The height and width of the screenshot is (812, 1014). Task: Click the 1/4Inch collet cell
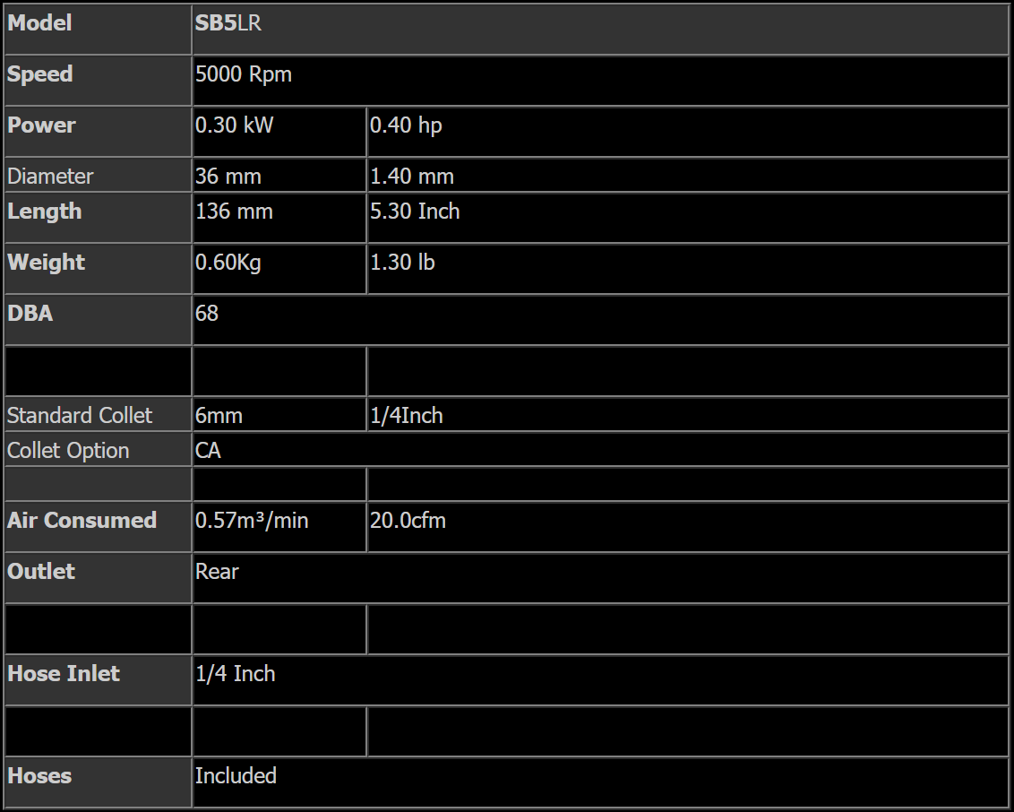coord(687,415)
